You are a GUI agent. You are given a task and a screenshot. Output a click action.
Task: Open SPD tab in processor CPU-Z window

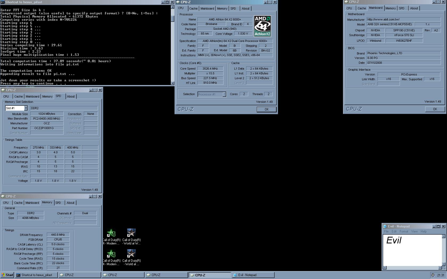point(233,9)
